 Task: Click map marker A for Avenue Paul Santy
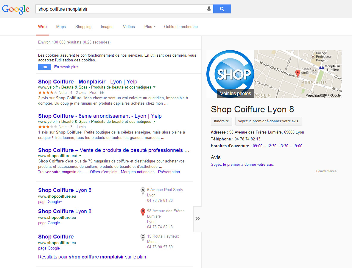click(x=143, y=191)
